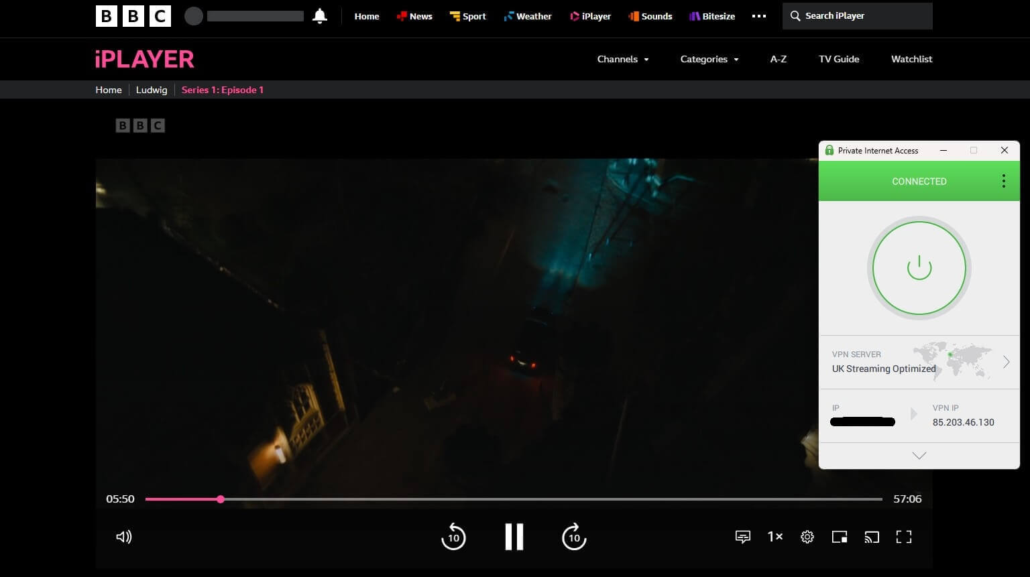Cast video to a device

872,537
